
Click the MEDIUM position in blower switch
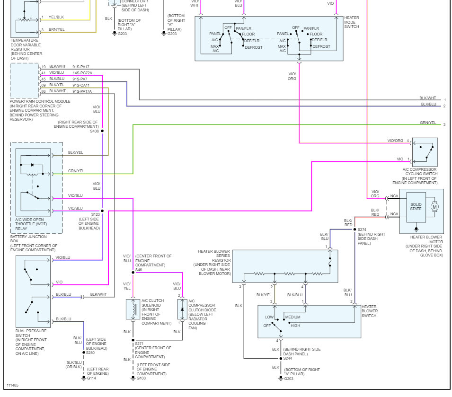pos(292,317)
